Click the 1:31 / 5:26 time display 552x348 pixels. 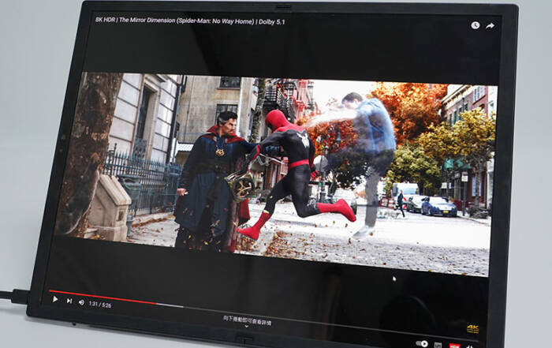coord(100,305)
